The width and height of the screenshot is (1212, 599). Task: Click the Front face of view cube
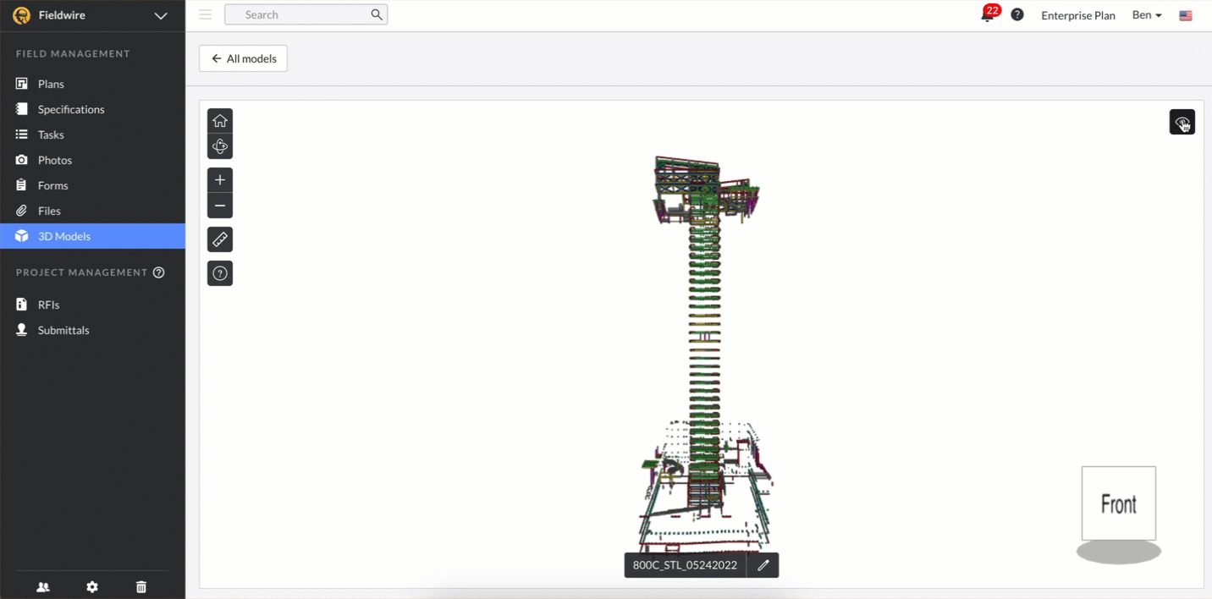coord(1118,503)
